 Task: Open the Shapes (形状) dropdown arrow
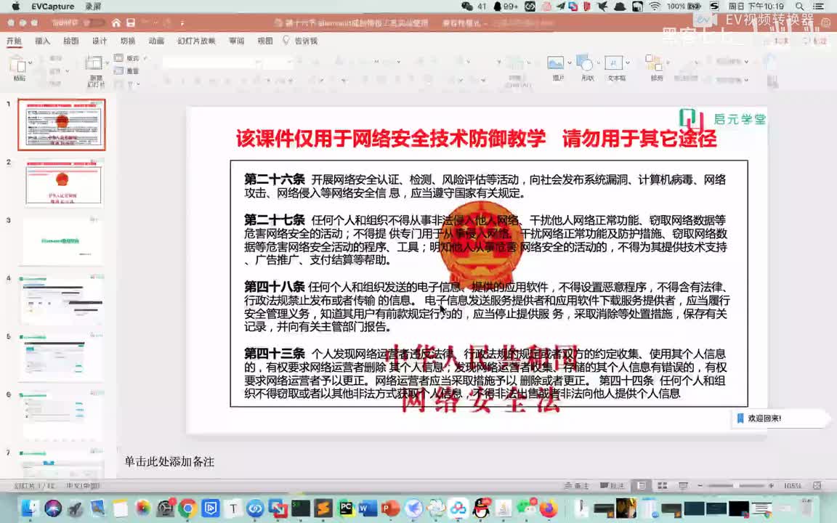598,63
